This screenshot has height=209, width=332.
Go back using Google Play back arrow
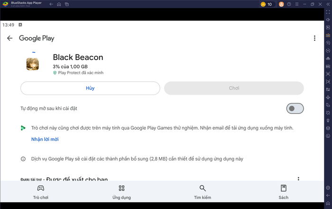(9, 38)
